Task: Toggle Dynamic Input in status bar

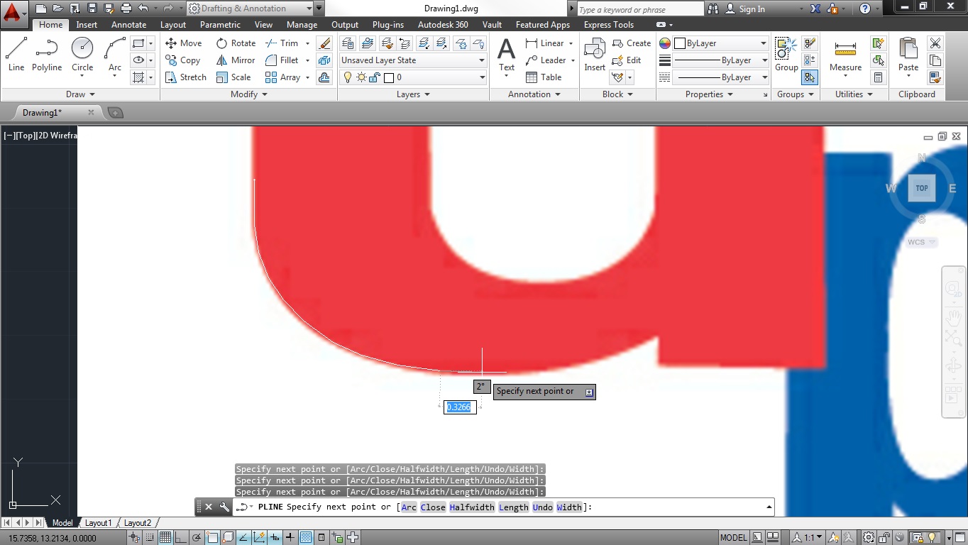Action: [x=275, y=538]
